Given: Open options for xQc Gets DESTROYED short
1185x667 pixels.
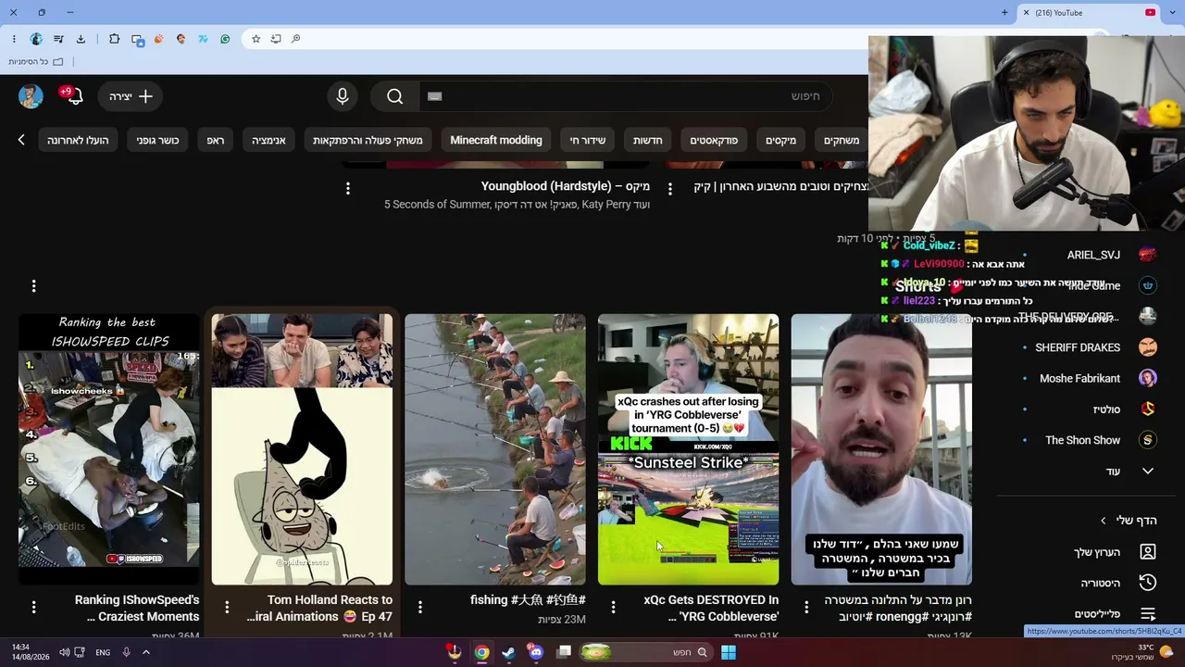Looking at the screenshot, I should pyautogui.click(x=613, y=607).
